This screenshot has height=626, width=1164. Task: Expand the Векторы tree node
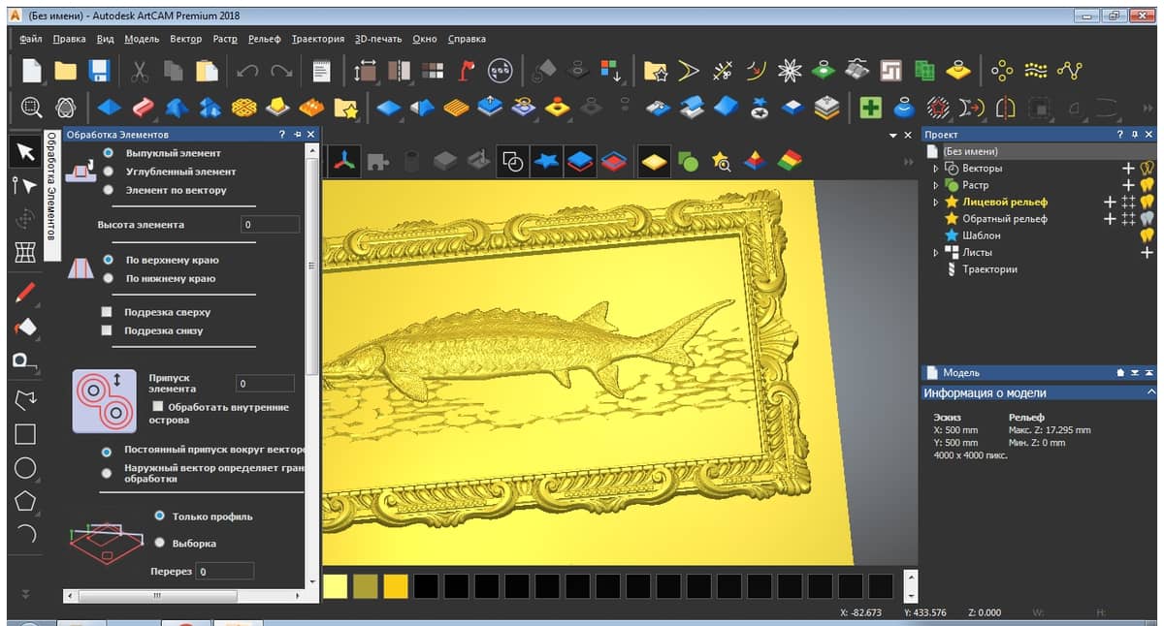click(x=936, y=169)
